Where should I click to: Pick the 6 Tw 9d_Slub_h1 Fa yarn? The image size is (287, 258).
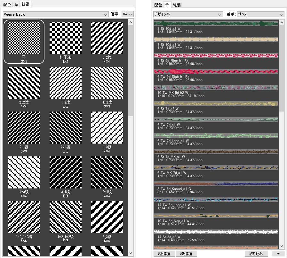pos(216,76)
